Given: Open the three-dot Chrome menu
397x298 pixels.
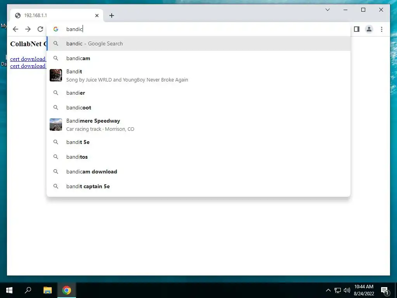Looking at the screenshot, I should (381, 29).
